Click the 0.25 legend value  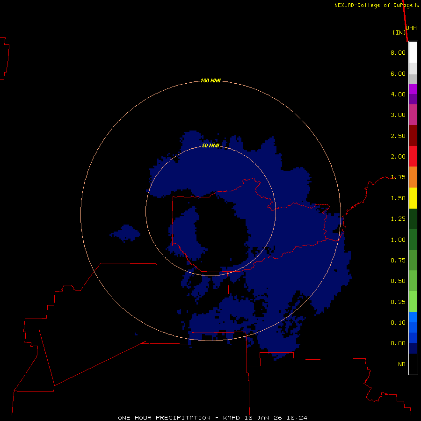[x=398, y=302]
